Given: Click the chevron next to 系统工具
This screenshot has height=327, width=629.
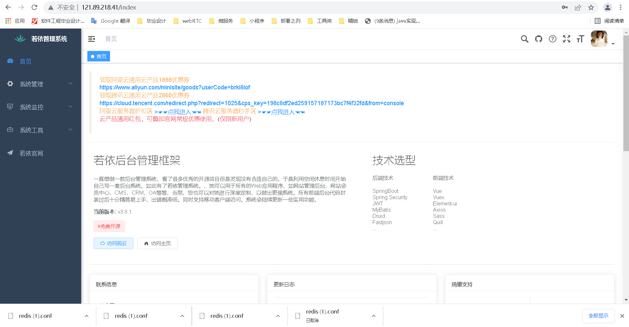Looking at the screenshot, I should pyautogui.click(x=70, y=129).
